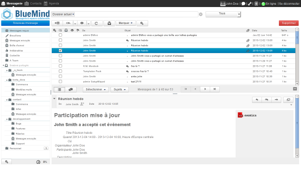Check the H.M. Murdock message checkbox

pos(60,66)
